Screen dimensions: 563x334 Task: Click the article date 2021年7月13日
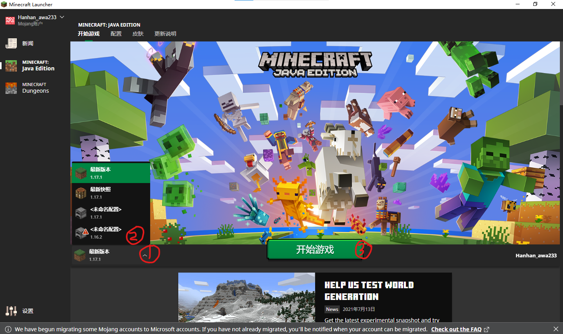point(359,309)
